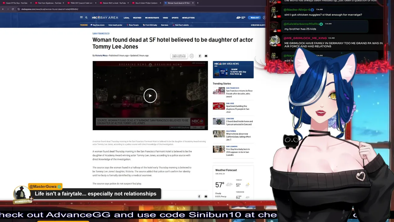Screen dimensions: 394x222
Task: Open 2 found dead inside home Concord story
Action: click(x=239, y=123)
